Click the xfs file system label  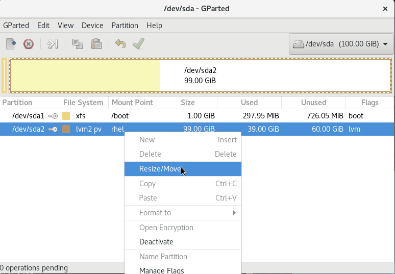point(81,116)
